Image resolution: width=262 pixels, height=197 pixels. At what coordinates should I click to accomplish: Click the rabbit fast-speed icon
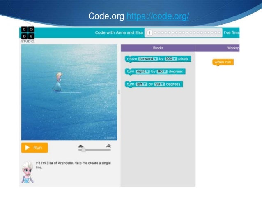108,146
